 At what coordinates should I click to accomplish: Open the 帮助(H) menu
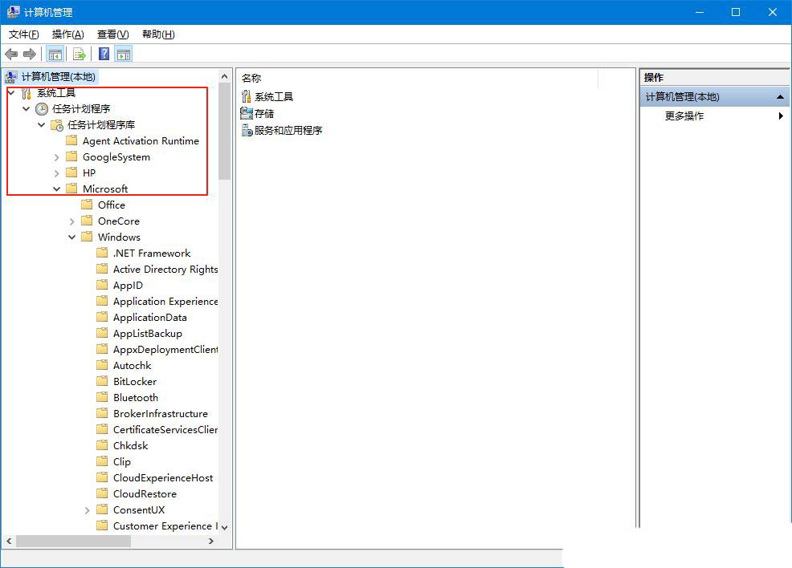click(158, 34)
